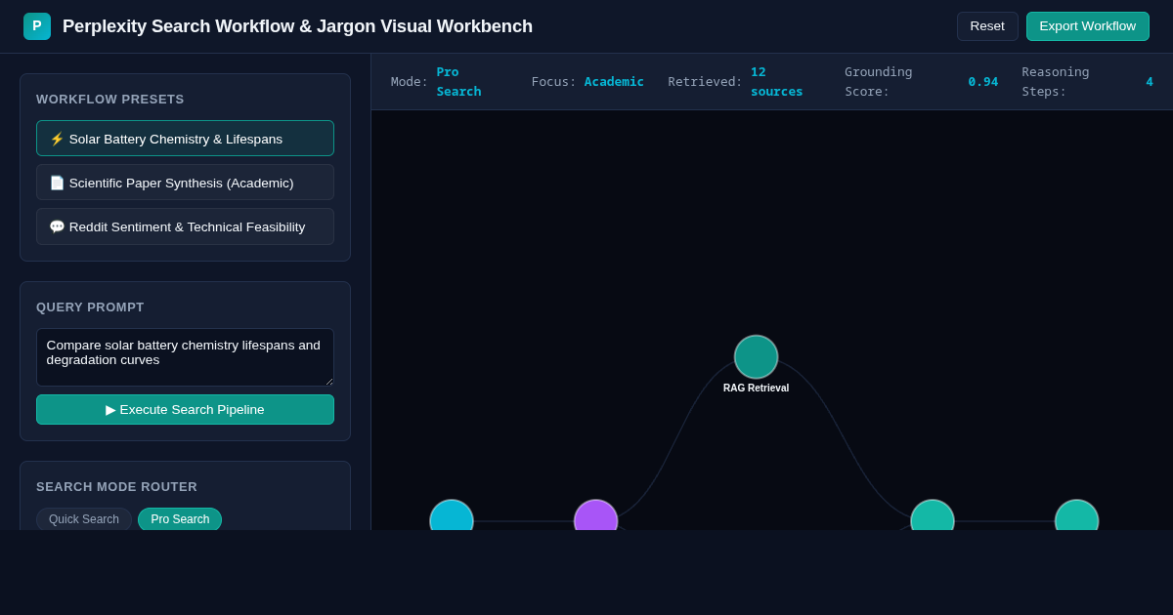This screenshot has height=615, width=1173.
Task: Export the workflow
Action: [1088, 26]
